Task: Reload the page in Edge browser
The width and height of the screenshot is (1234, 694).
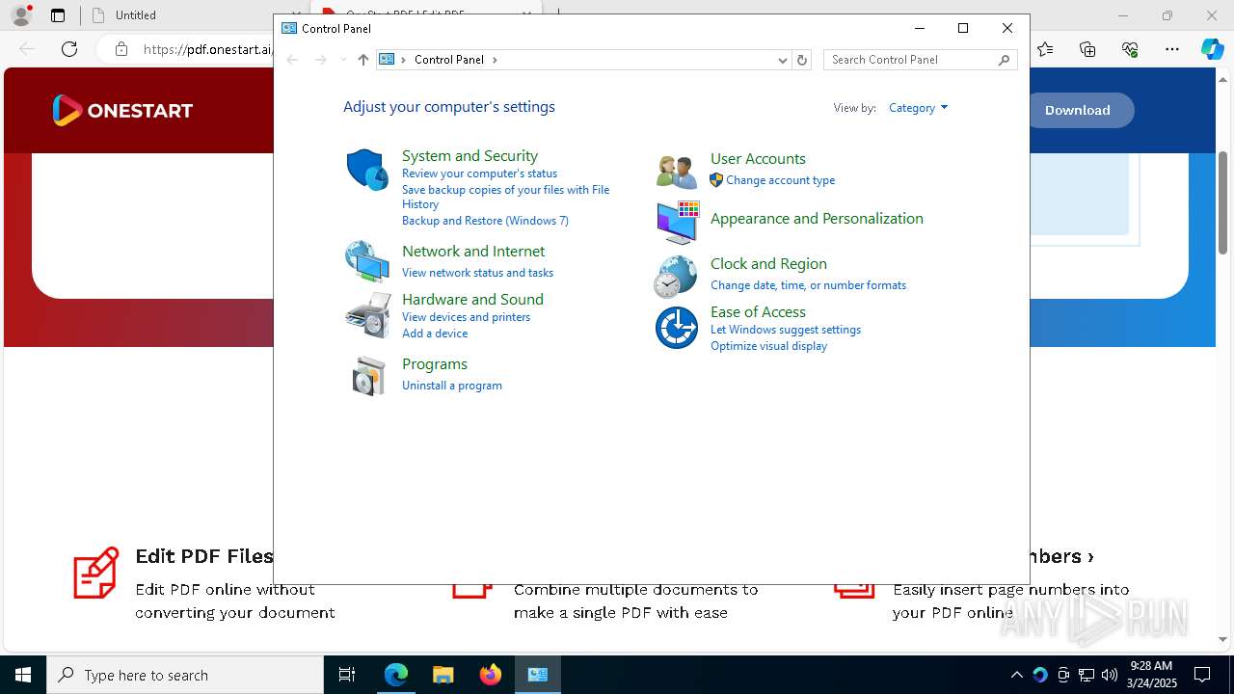Action: click(69, 49)
